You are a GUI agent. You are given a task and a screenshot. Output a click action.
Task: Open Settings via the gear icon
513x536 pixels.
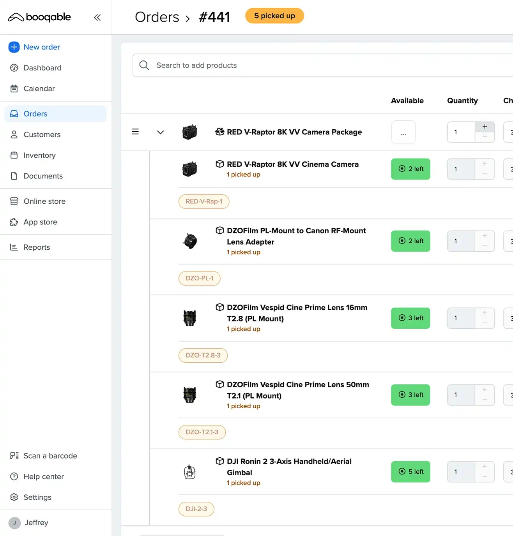click(14, 497)
